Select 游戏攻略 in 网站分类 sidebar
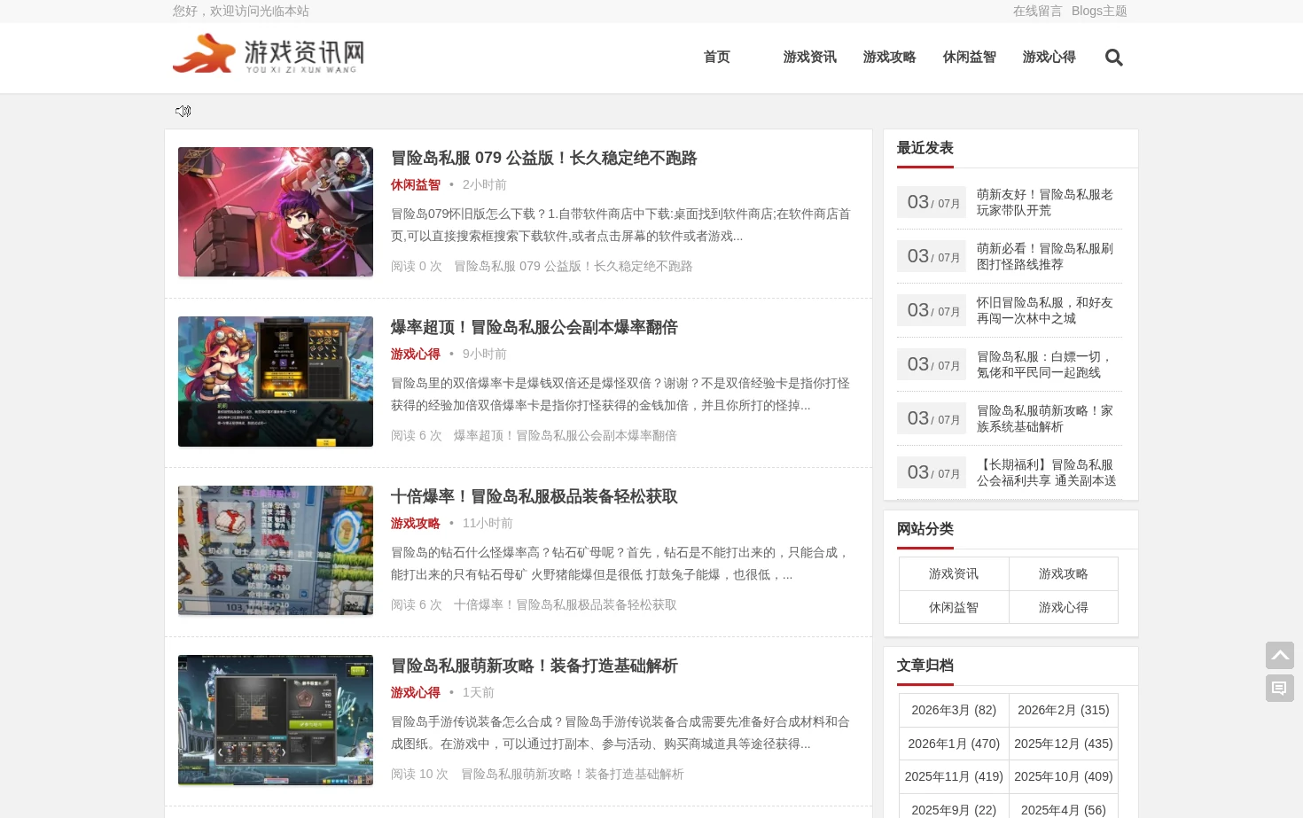This screenshot has width=1303, height=818. tap(1064, 573)
